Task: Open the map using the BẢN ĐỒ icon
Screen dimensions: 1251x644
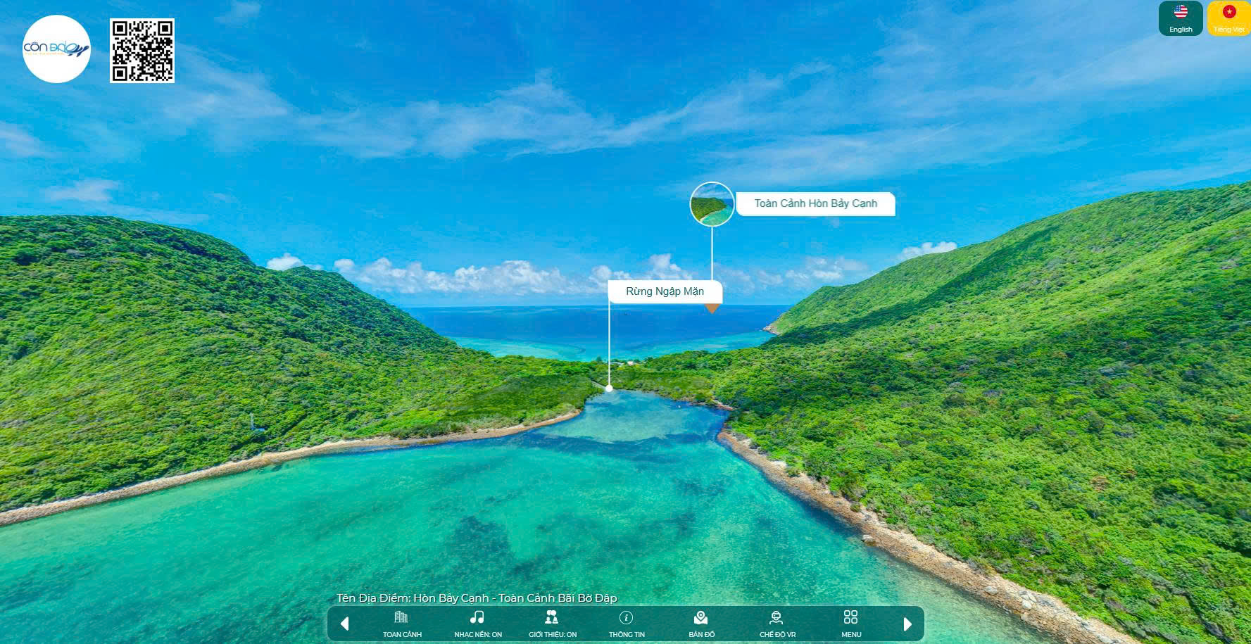Action: pos(700,618)
